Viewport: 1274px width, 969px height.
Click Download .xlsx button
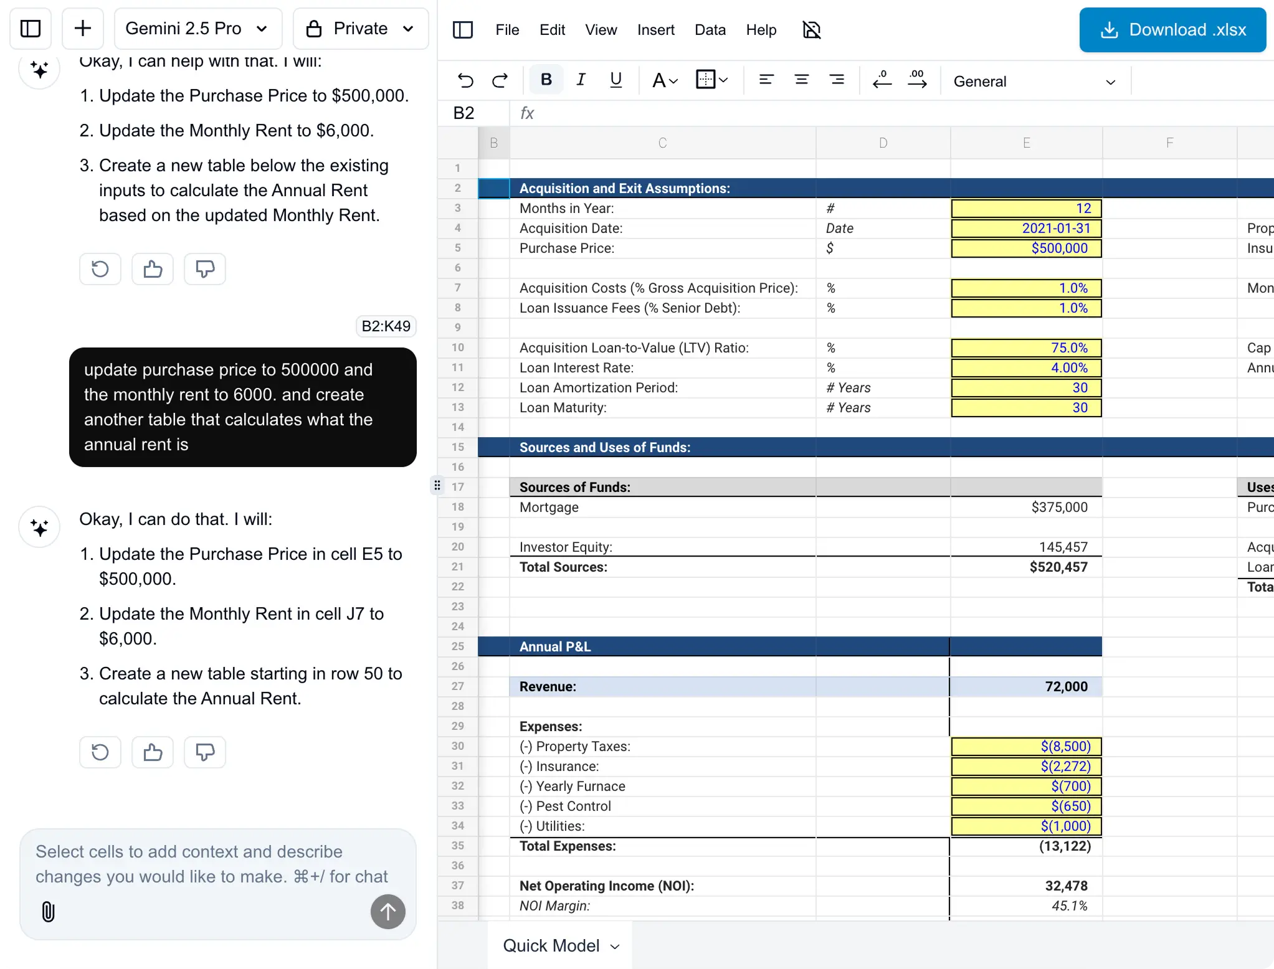tap(1172, 30)
